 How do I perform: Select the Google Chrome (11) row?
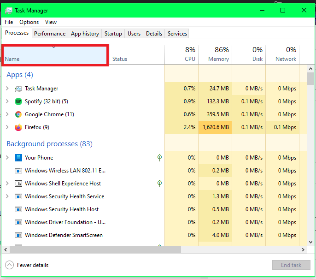point(154,114)
